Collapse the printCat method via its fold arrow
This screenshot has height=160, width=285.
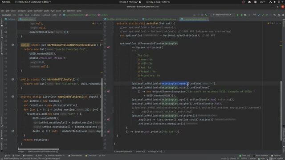(x=113, y=24)
